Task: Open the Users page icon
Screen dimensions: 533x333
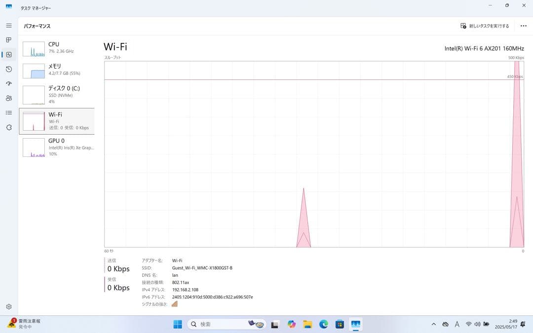Action: coord(9,98)
